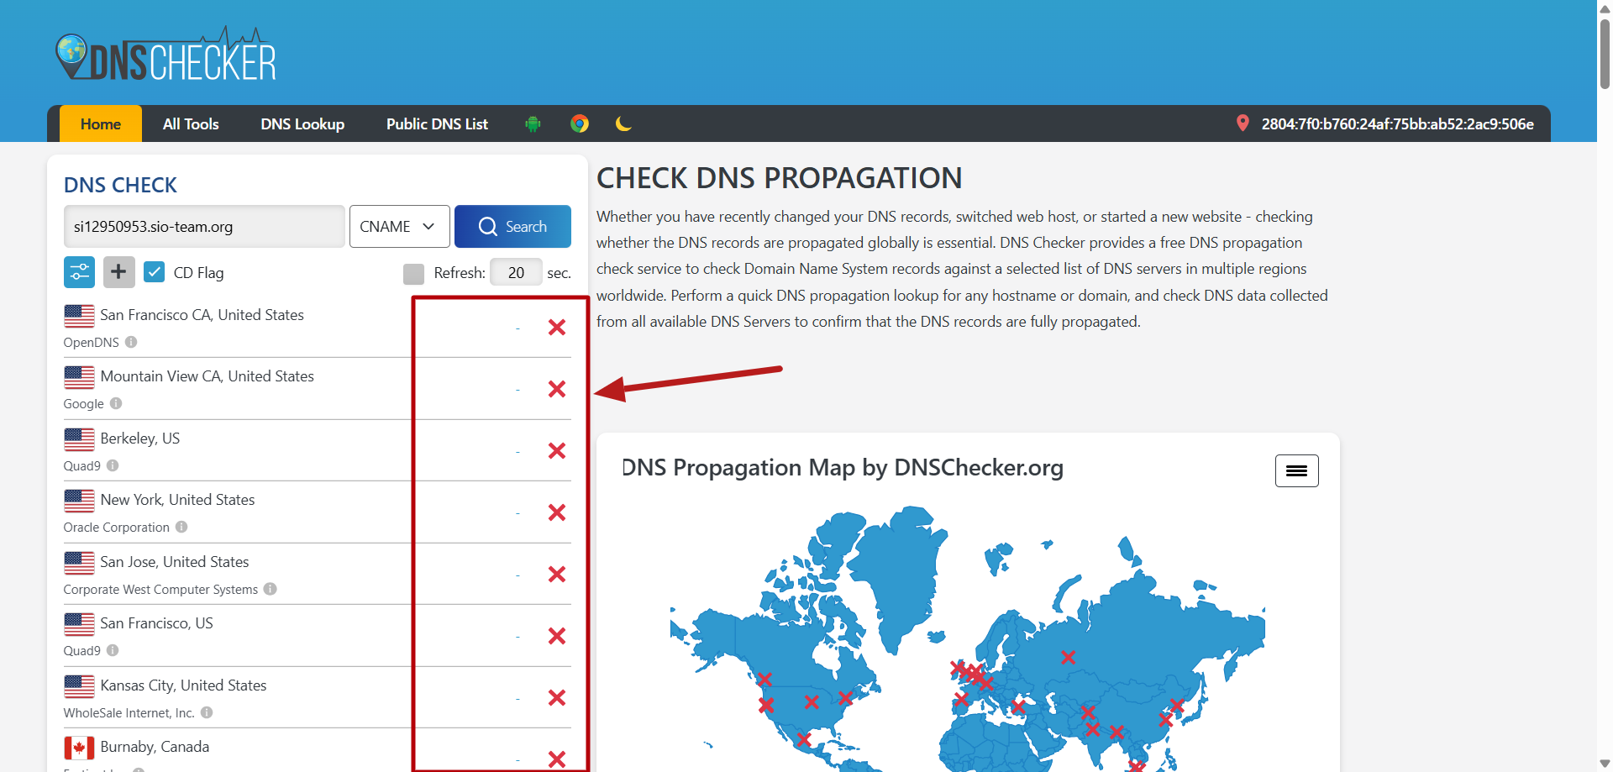
Task: Toggle dark mode moon icon
Action: point(623,123)
